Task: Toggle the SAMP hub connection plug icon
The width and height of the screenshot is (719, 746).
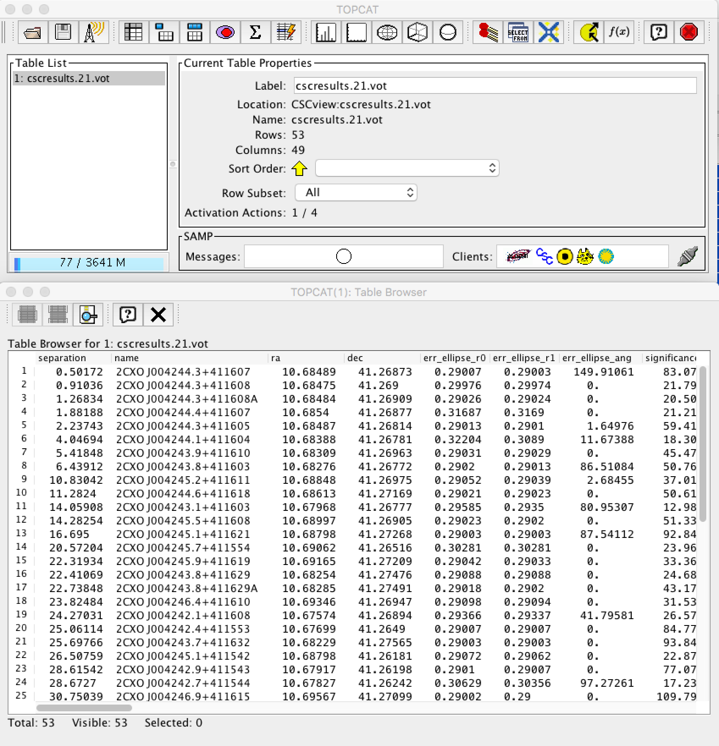Action: (687, 256)
